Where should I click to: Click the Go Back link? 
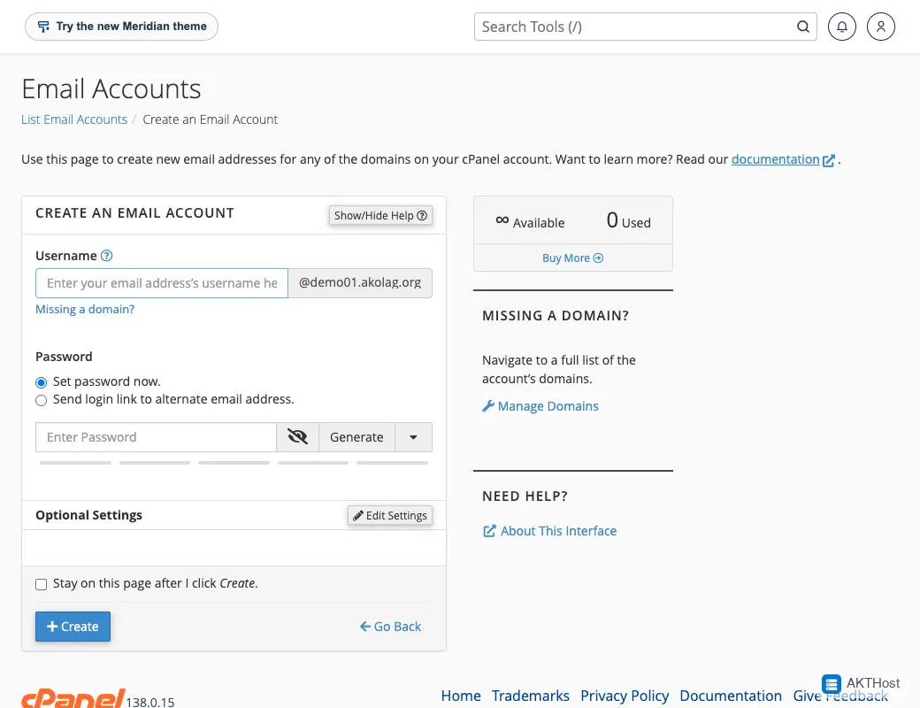[x=390, y=627]
